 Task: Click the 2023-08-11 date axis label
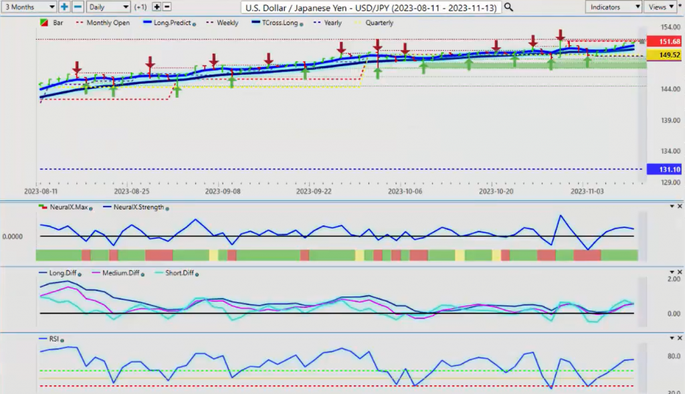pyautogui.click(x=41, y=191)
